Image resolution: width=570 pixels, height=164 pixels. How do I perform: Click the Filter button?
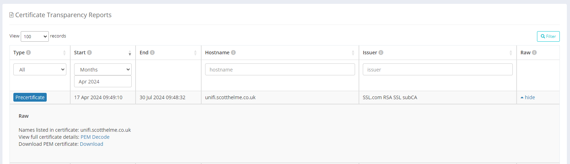coord(548,36)
